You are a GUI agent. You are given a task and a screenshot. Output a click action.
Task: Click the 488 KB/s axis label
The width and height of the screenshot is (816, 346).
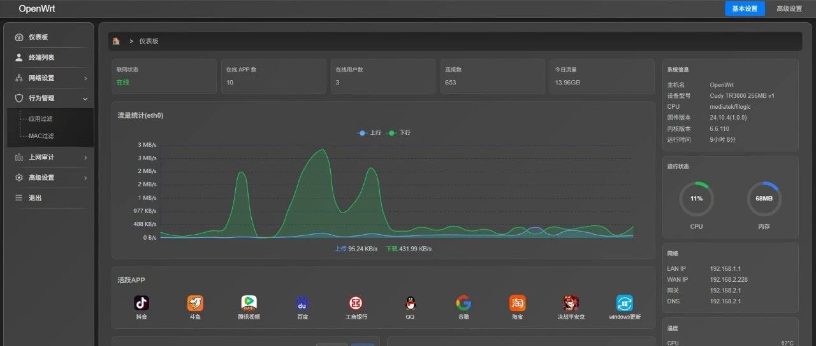[145, 224]
